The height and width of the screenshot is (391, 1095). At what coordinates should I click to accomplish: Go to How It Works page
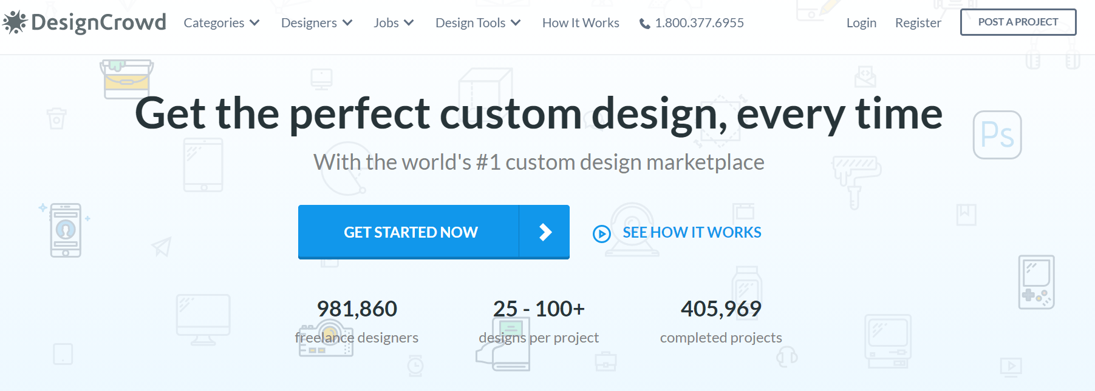click(581, 23)
